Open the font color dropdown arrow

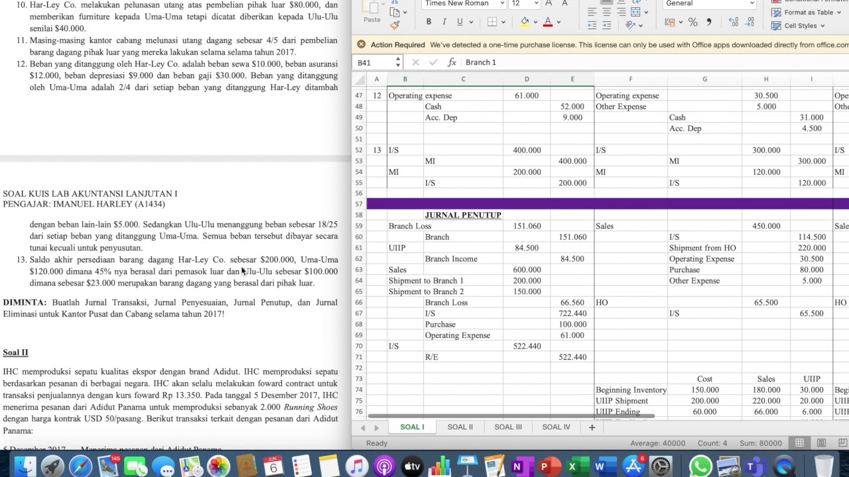tap(558, 22)
